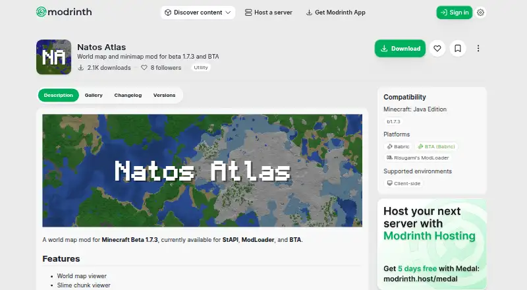Screen dimensions: 527x290
Task: Click the Supported environments label
Action: [x=418, y=171]
